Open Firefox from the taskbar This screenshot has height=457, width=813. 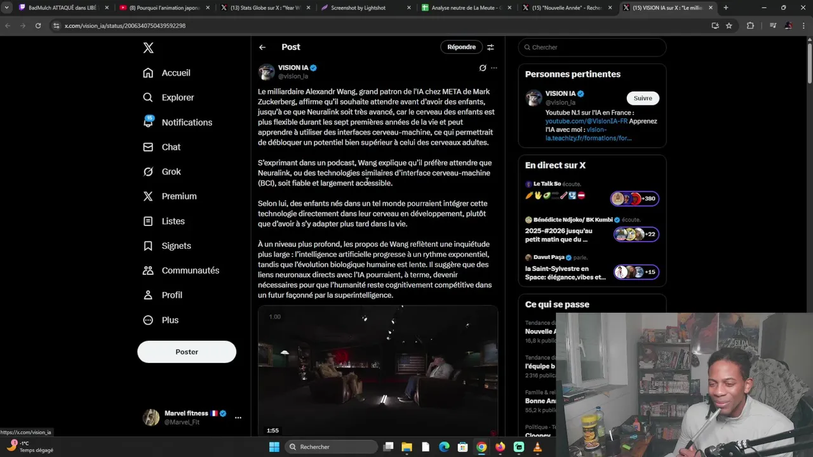[x=500, y=447]
